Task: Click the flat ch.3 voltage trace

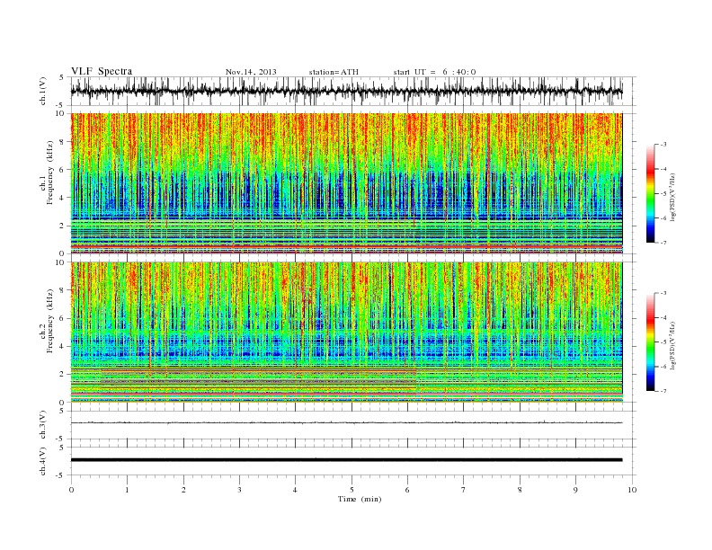Action: (x=346, y=422)
